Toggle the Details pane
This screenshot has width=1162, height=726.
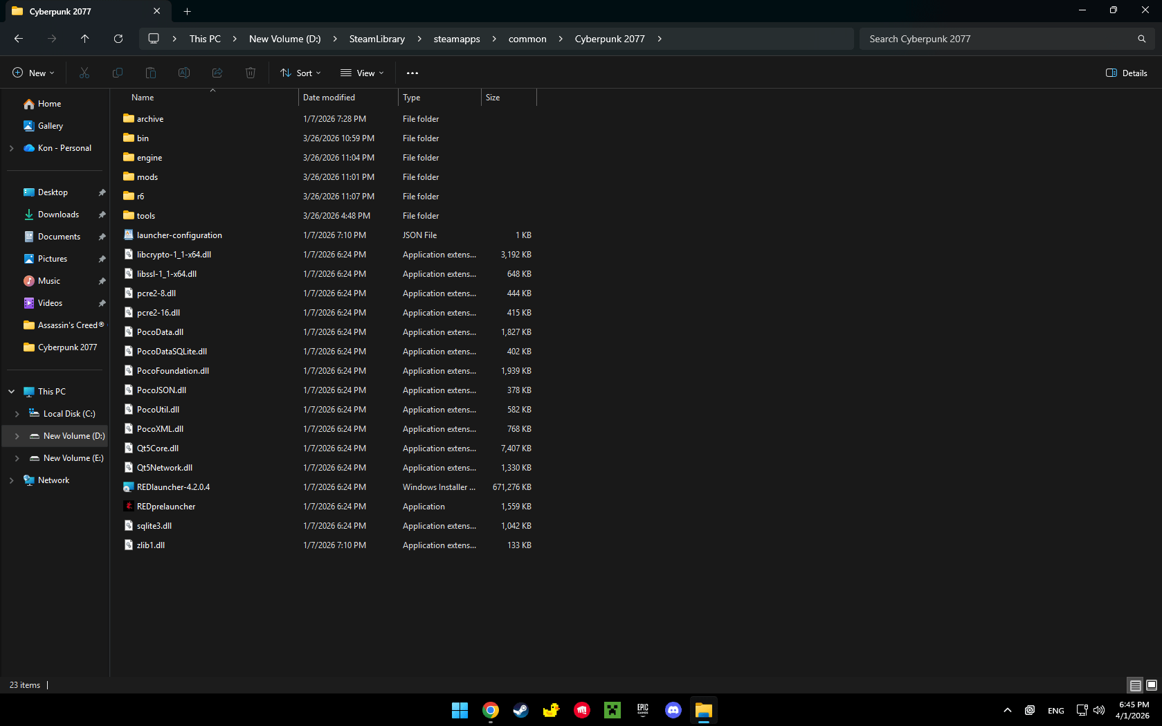coord(1127,73)
